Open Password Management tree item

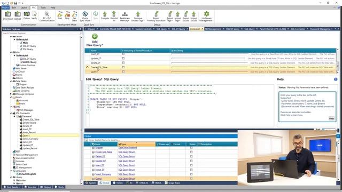27,155
